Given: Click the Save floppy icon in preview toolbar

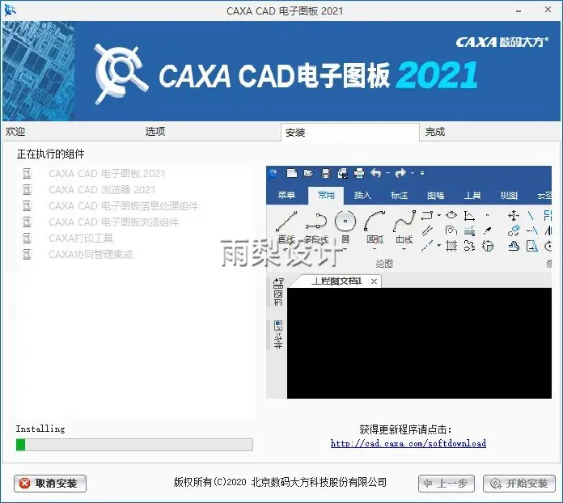Looking at the screenshot, I should (326, 173).
